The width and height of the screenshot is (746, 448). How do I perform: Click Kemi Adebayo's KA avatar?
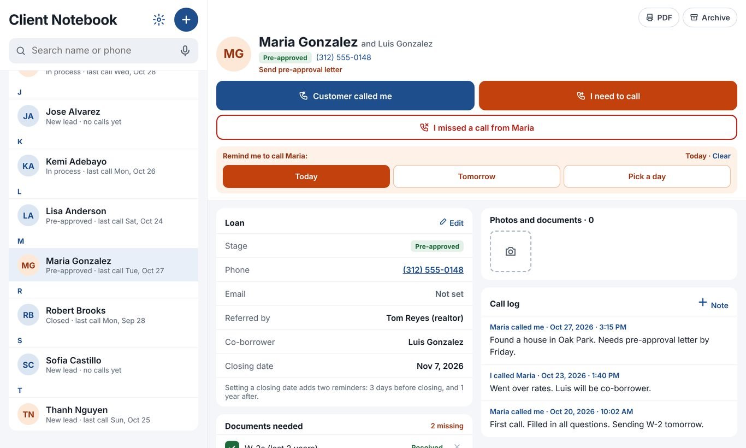pos(28,166)
